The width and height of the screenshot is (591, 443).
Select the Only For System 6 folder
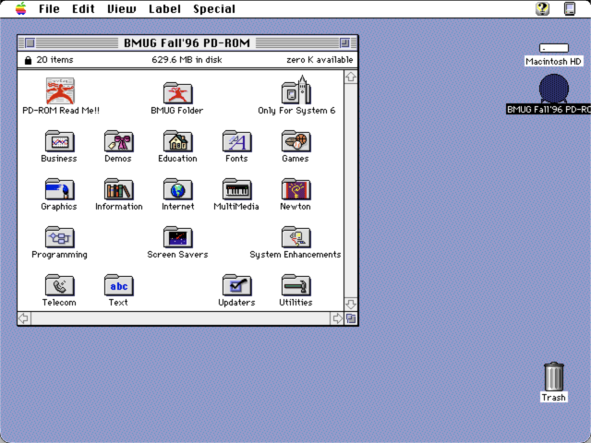296,90
